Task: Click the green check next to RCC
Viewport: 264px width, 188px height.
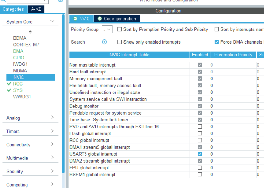Action: point(9,84)
